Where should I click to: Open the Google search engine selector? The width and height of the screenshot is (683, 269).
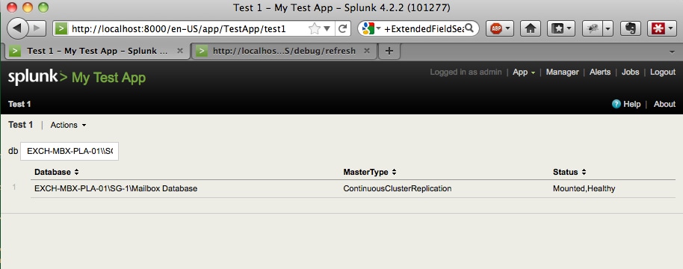pos(371,29)
